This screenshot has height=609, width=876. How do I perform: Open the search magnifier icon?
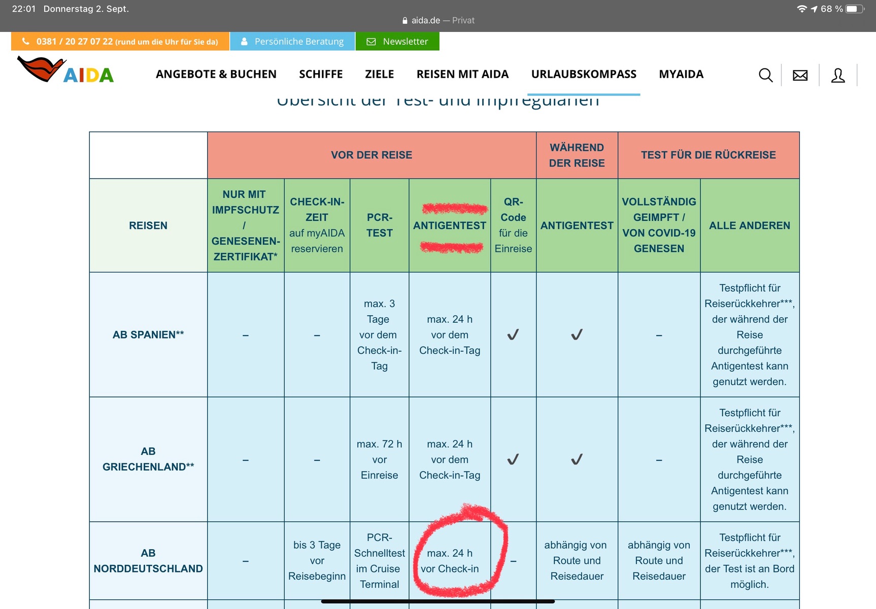[765, 76]
